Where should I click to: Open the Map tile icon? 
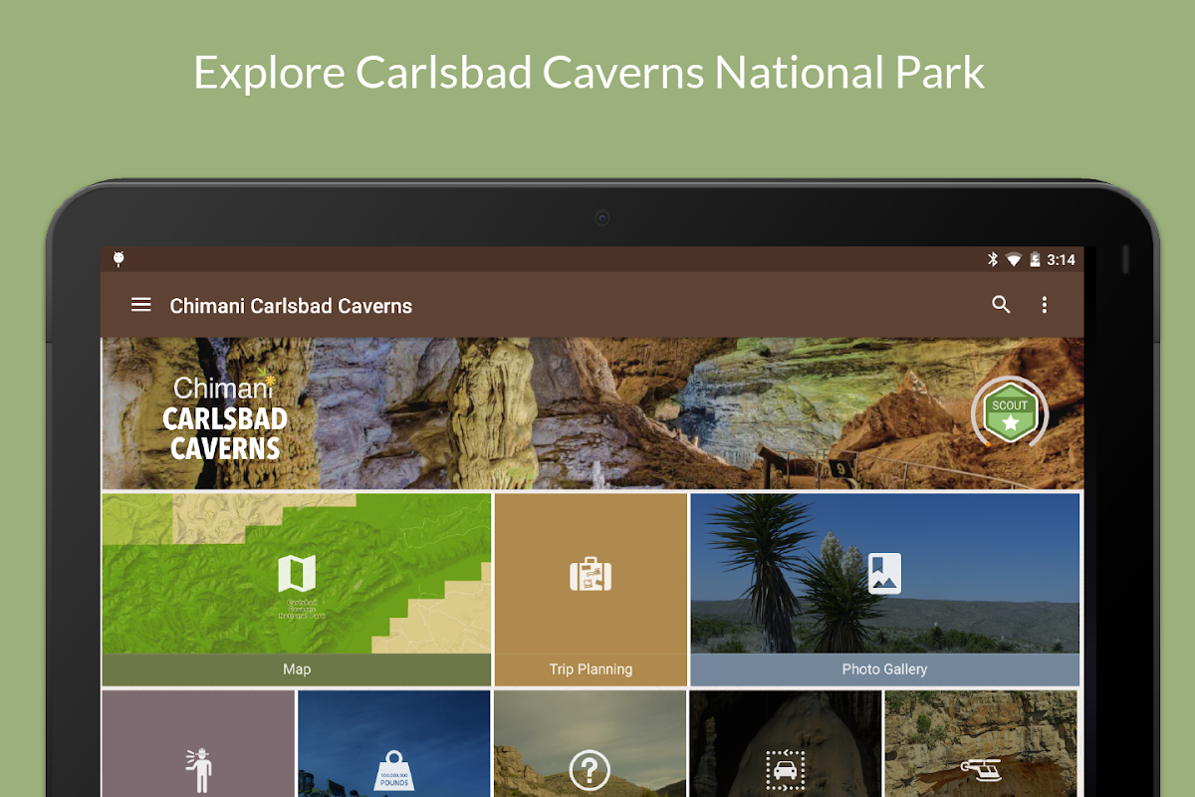[297, 574]
